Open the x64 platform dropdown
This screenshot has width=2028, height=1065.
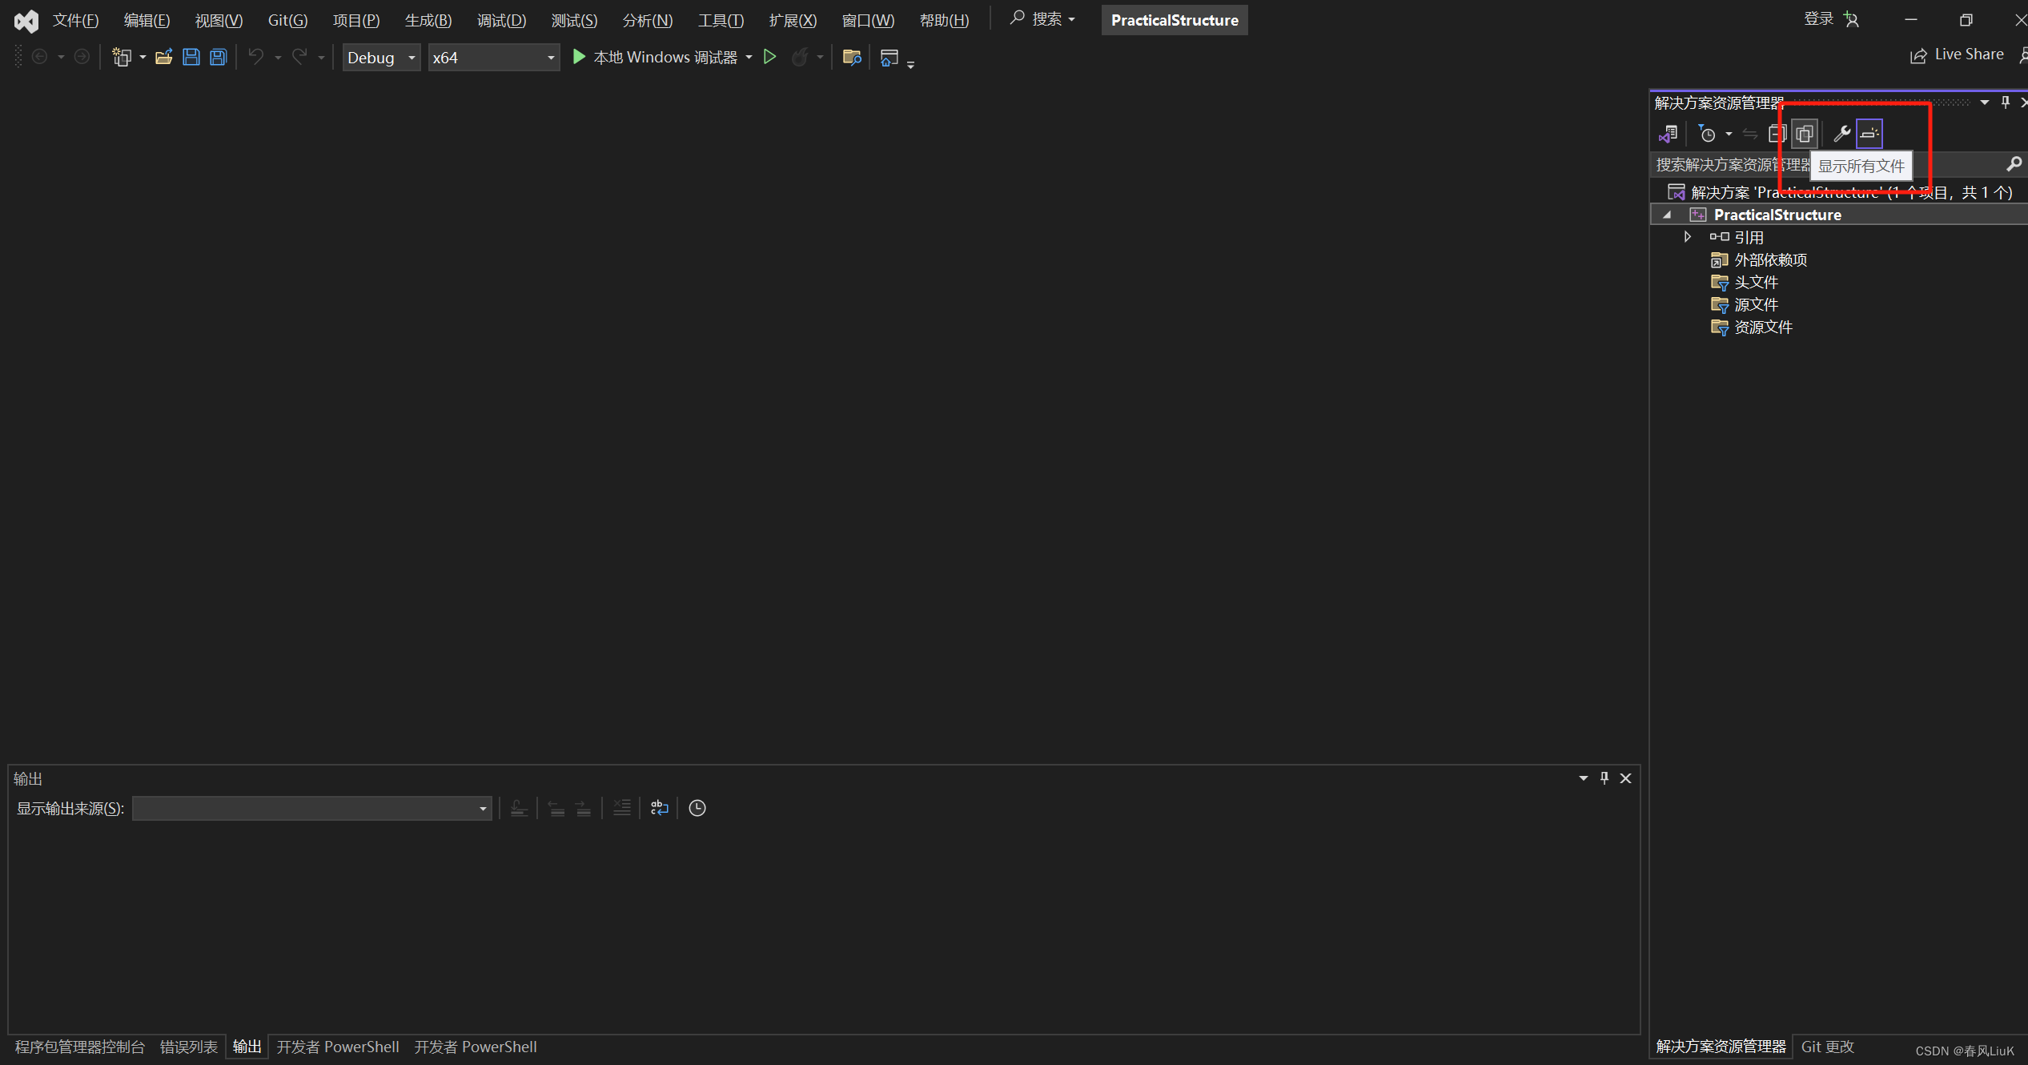click(493, 58)
